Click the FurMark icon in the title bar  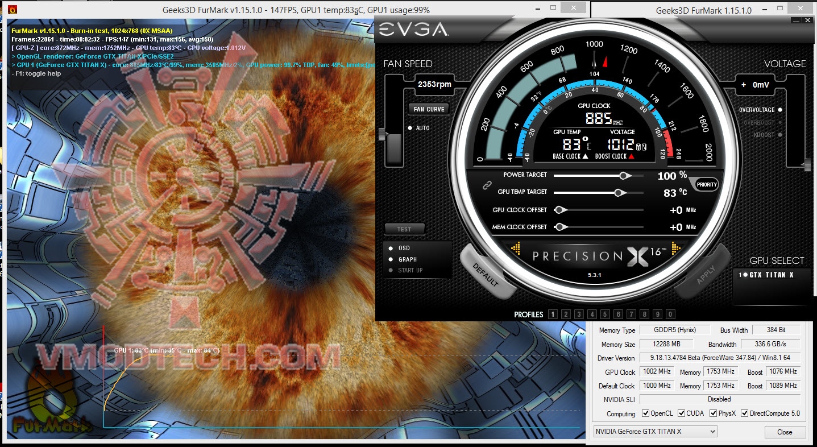click(13, 10)
